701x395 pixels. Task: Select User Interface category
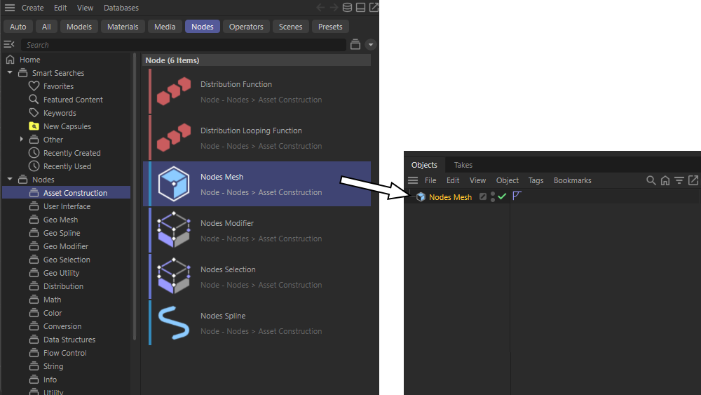67,206
